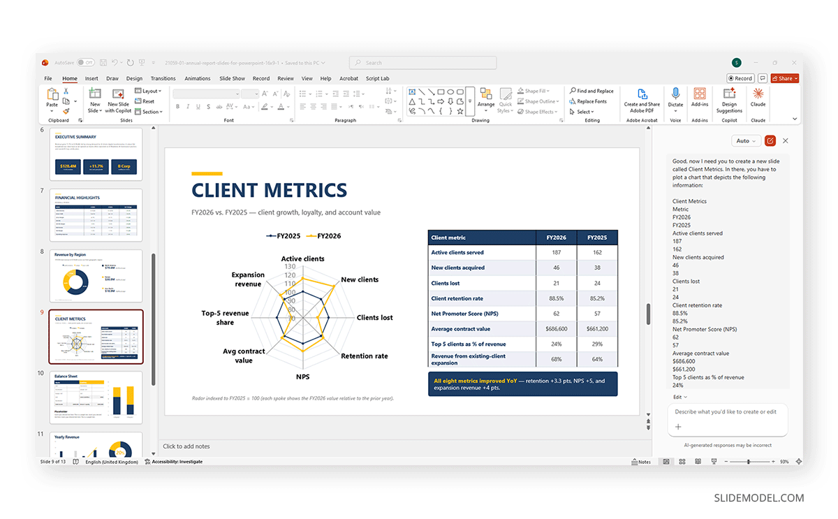Toggle Italic formatting

(x=187, y=107)
